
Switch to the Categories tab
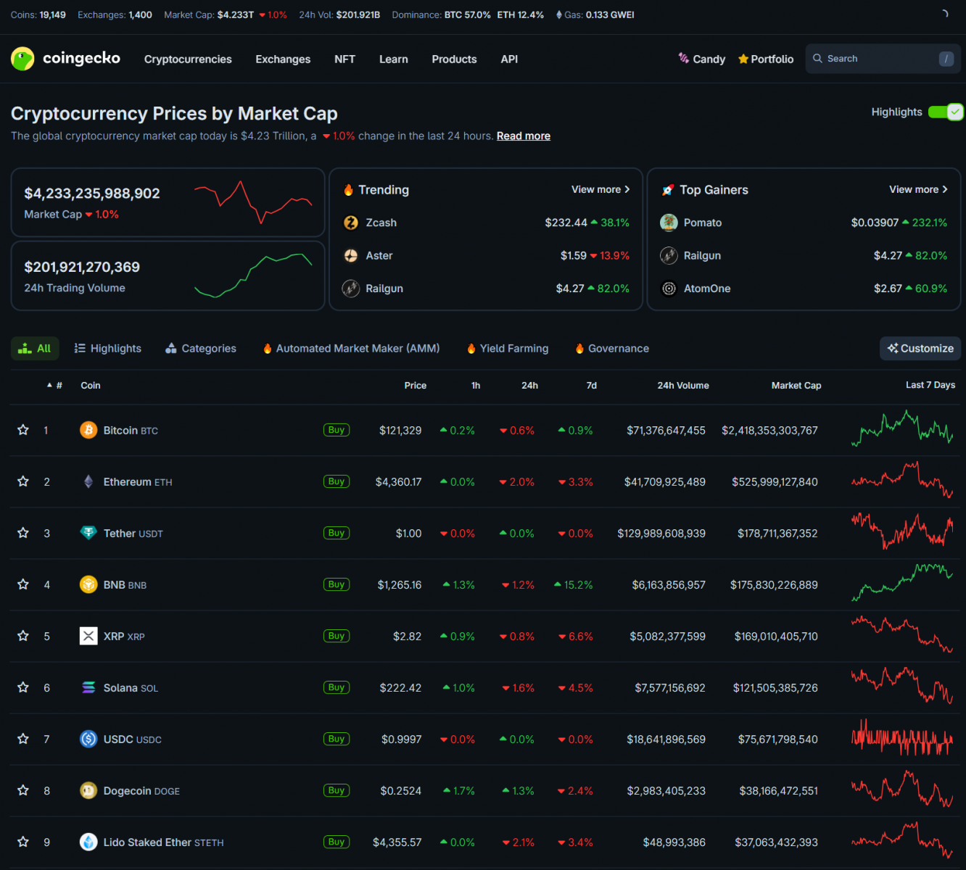[201, 349]
